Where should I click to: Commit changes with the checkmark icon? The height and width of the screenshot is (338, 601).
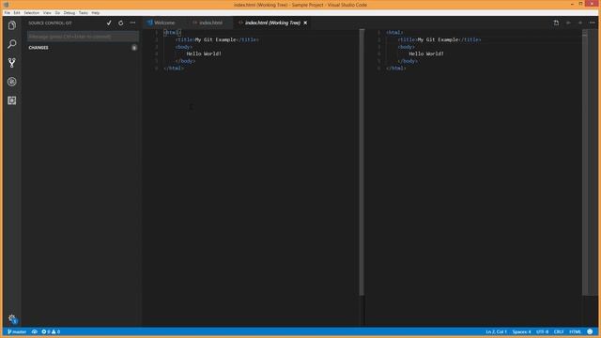click(x=109, y=23)
